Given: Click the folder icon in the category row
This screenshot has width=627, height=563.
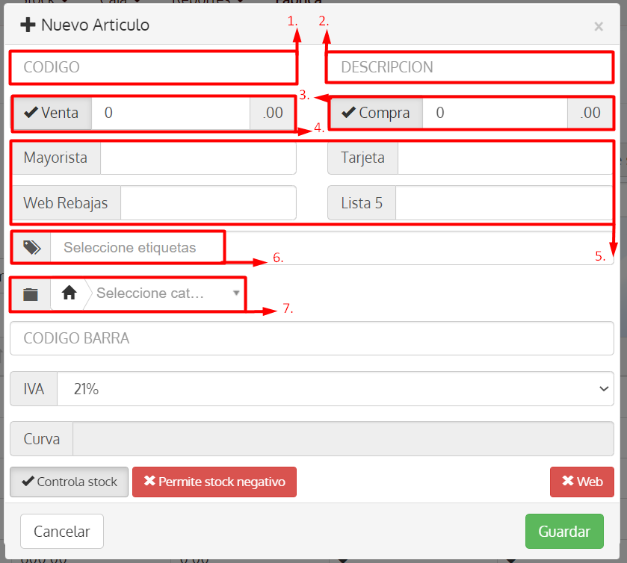Looking at the screenshot, I should pos(30,293).
